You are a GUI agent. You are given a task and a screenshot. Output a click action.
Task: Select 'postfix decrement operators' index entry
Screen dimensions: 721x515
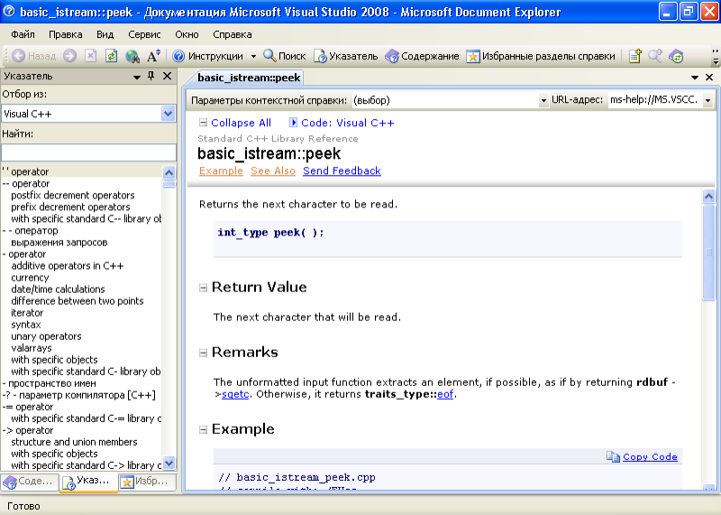point(73,195)
